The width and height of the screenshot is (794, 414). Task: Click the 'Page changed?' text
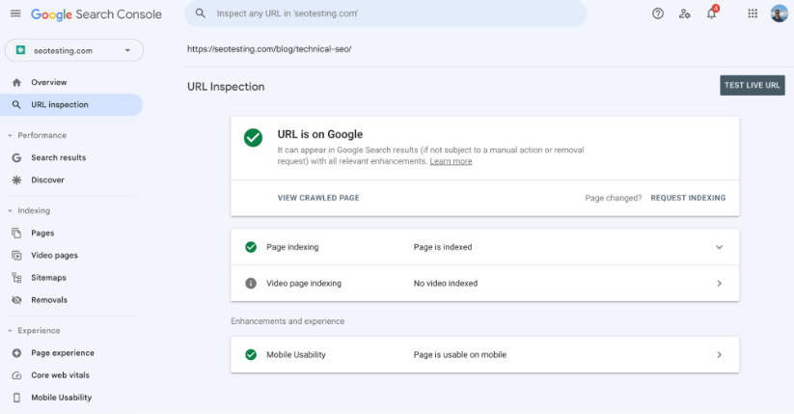pyautogui.click(x=614, y=198)
